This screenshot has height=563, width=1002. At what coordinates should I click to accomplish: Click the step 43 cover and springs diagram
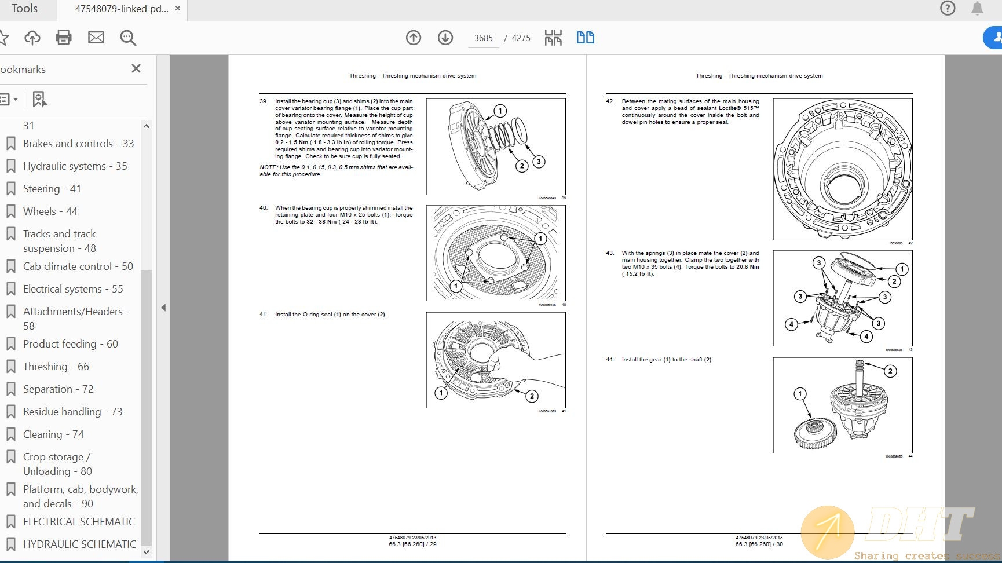click(843, 298)
